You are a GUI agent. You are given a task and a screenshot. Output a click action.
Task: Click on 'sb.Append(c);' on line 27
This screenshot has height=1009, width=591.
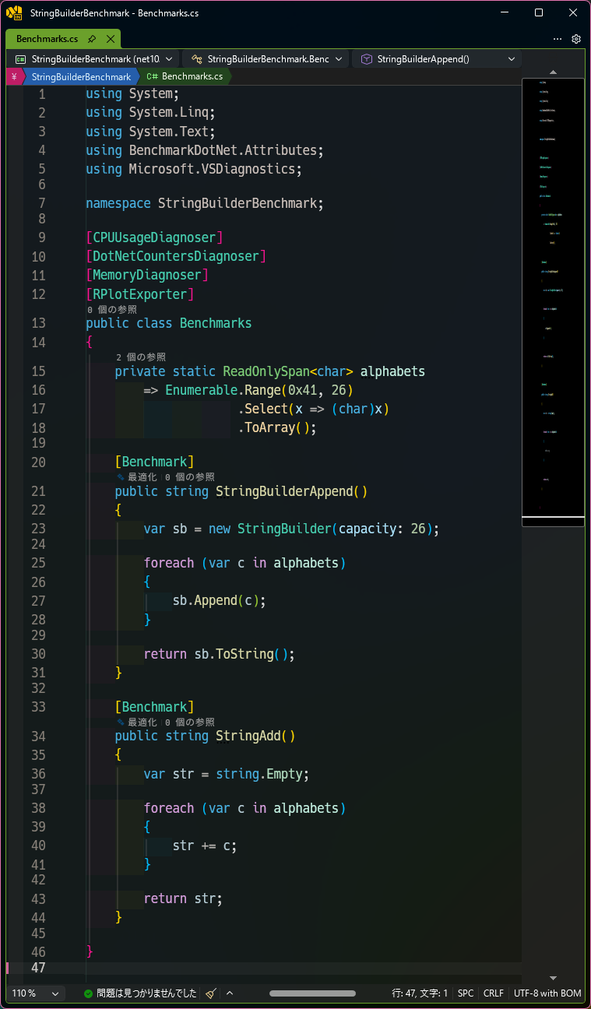click(220, 601)
